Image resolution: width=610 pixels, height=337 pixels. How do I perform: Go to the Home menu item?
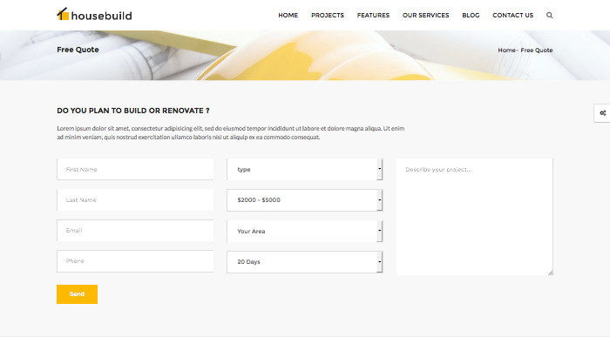click(x=288, y=15)
